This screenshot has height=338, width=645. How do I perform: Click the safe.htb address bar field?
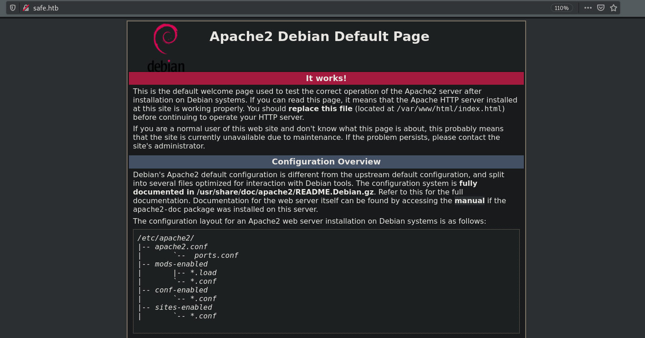[273, 8]
